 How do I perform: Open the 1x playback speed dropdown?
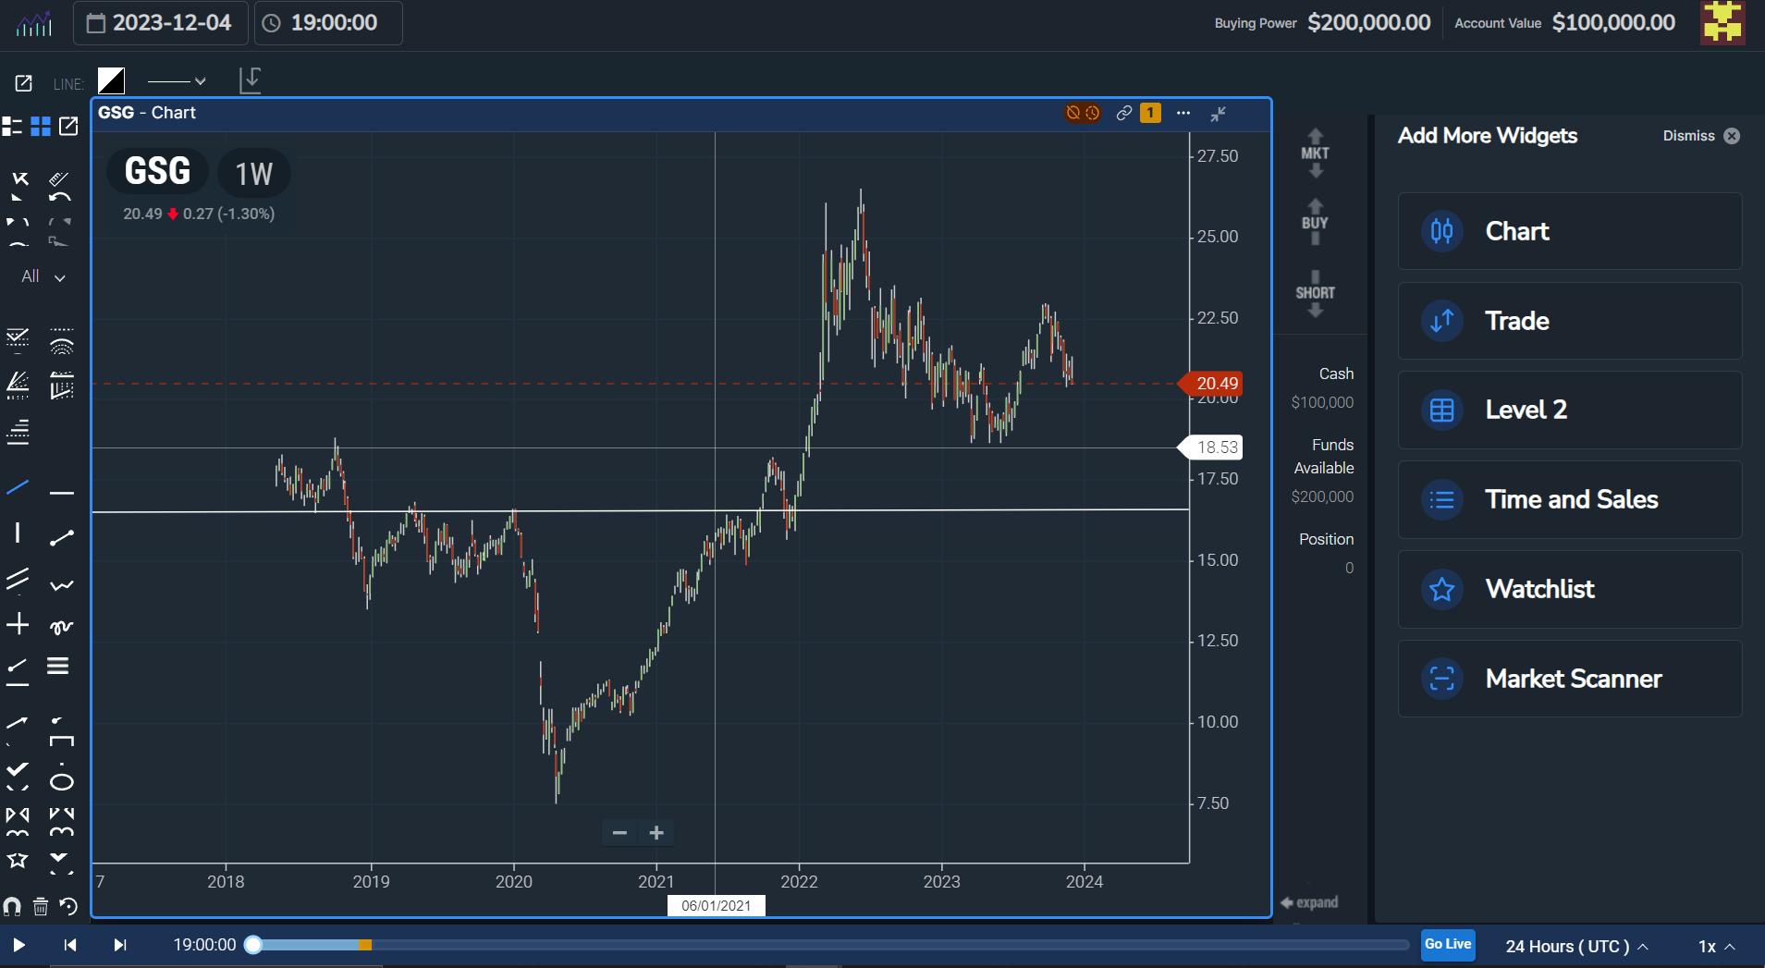(1716, 946)
